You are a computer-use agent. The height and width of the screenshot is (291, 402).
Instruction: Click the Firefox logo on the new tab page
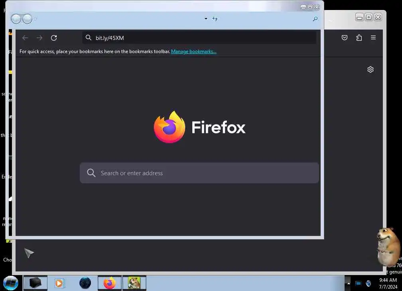[169, 127]
